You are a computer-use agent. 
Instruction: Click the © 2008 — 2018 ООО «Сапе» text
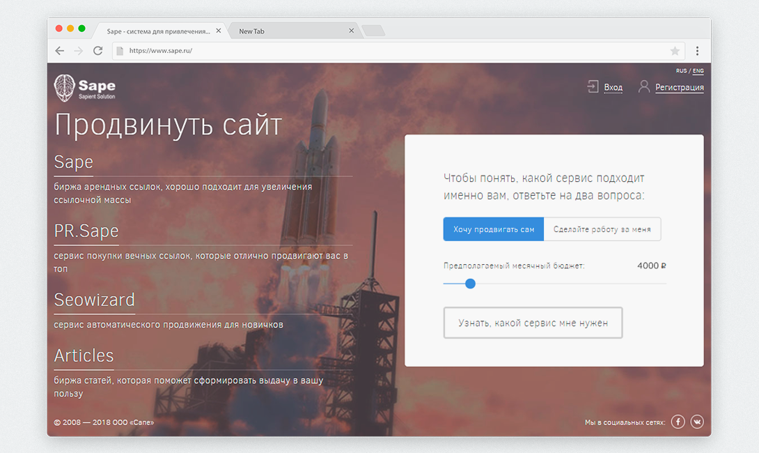[x=104, y=422]
